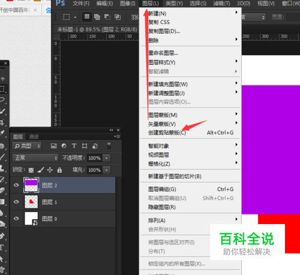300x275 pixels.
Task: Open the 图层蒙版(M) submenu
Action: [190, 115]
